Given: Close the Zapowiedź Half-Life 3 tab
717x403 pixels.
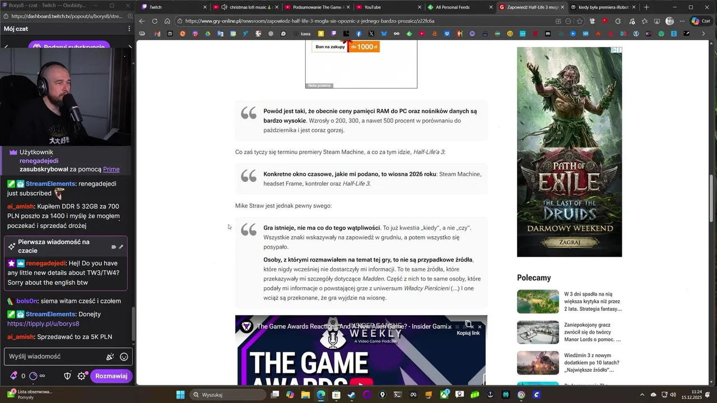Looking at the screenshot, I should click(x=563, y=7).
